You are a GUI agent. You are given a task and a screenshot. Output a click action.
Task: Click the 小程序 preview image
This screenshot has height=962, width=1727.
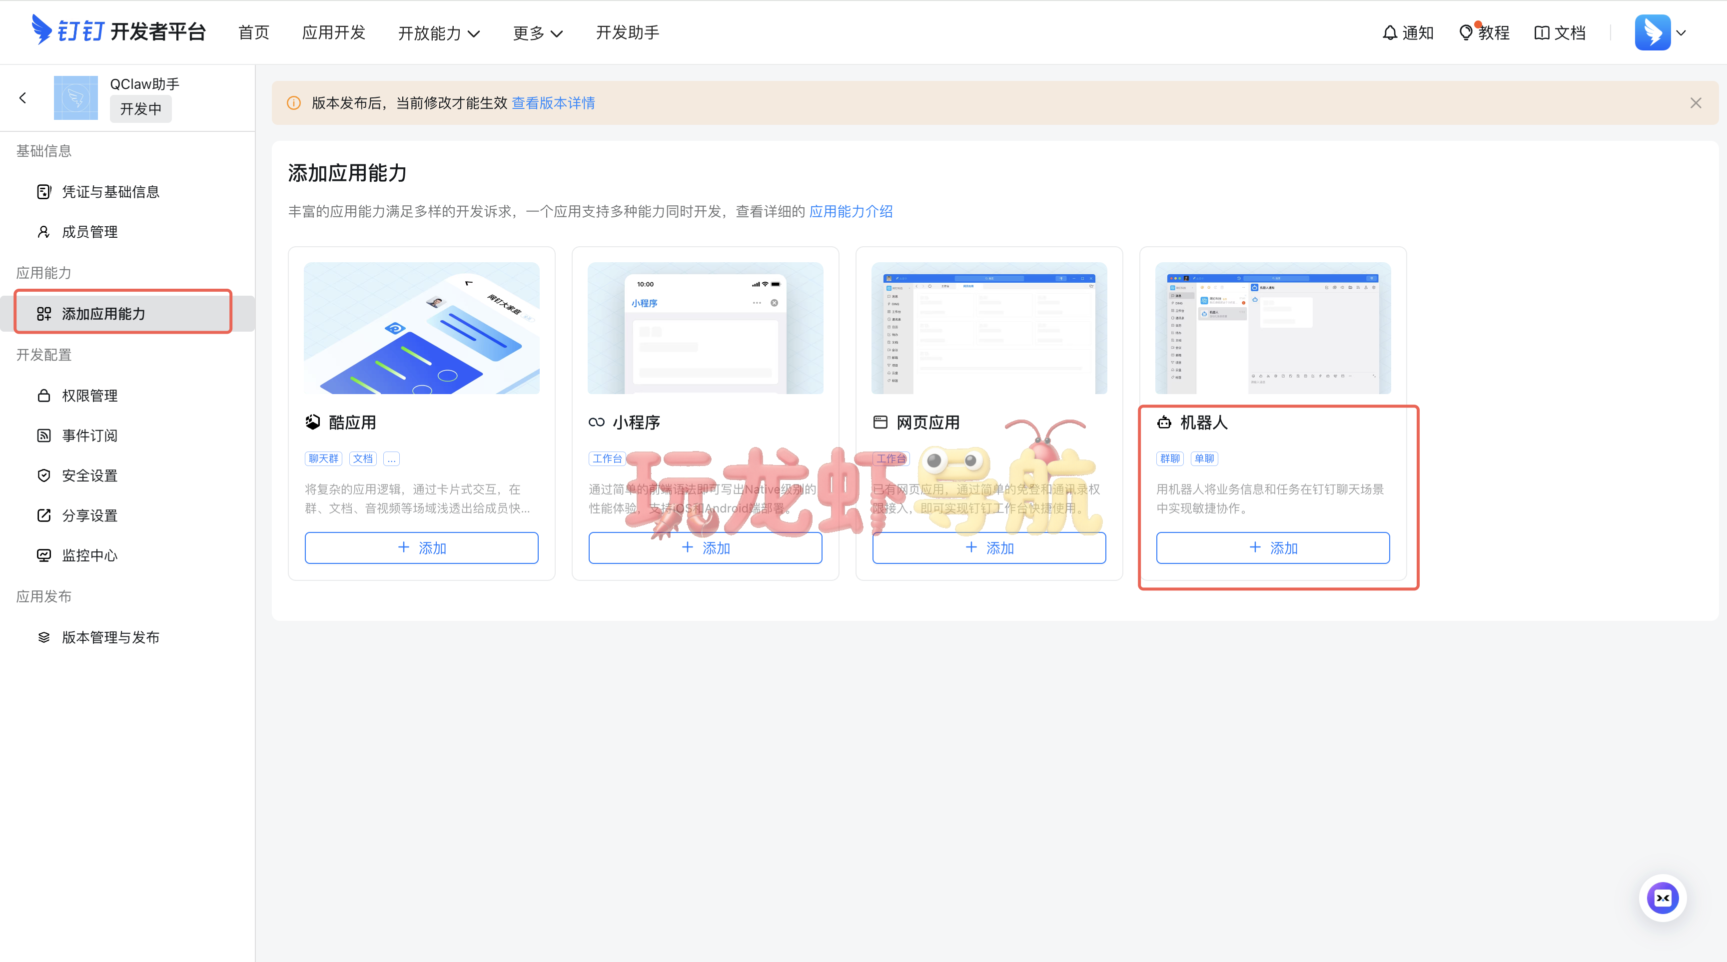pyautogui.click(x=705, y=328)
